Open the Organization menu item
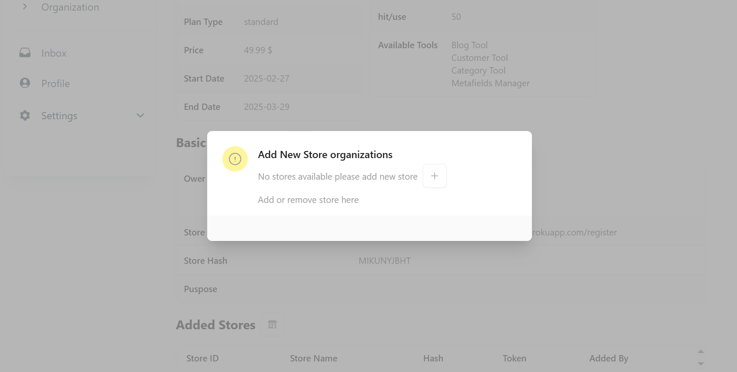737x372 pixels. 70,7
